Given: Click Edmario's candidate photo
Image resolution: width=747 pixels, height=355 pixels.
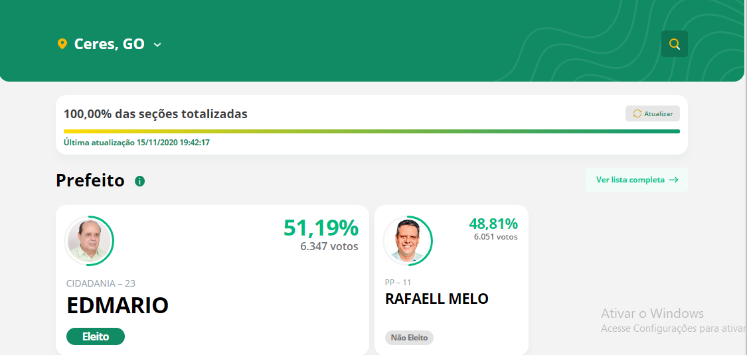Looking at the screenshot, I should point(89,241).
